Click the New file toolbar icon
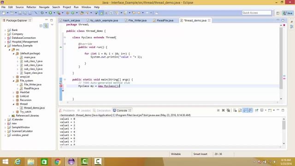Image resolution: width=295 pixels, height=166 pixels. coord(4,13)
